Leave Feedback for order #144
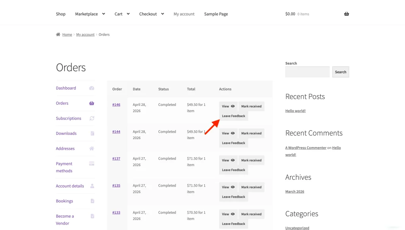 [233, 143]
